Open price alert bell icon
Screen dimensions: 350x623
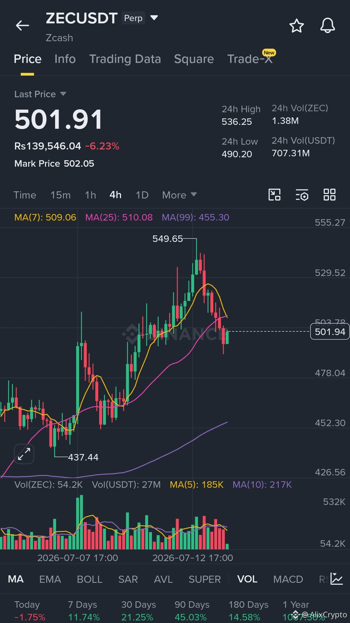(328, 26)
